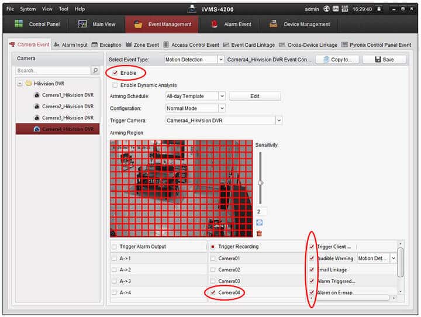The image size is (421, 317).
Task: Select Camera2_Hikvision DVR in the tree
Action: pyautogui.click(x=67, y=106)
